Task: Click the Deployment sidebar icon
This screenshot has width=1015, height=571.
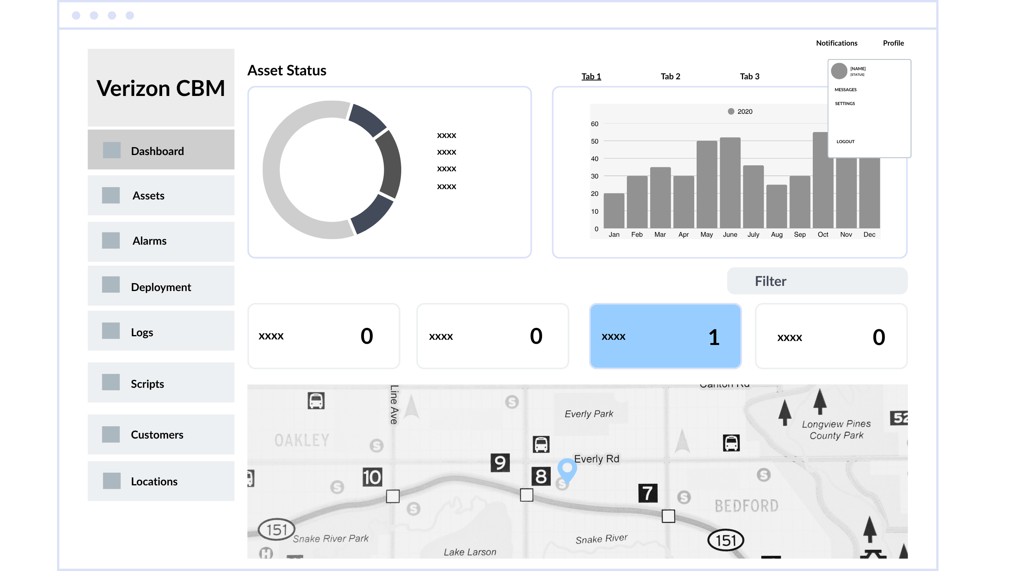Action: click(x=111, y=285)
